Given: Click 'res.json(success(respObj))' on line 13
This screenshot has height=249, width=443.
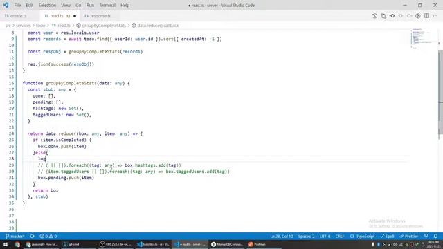Looking at the screenshot, I should point(61,64).
